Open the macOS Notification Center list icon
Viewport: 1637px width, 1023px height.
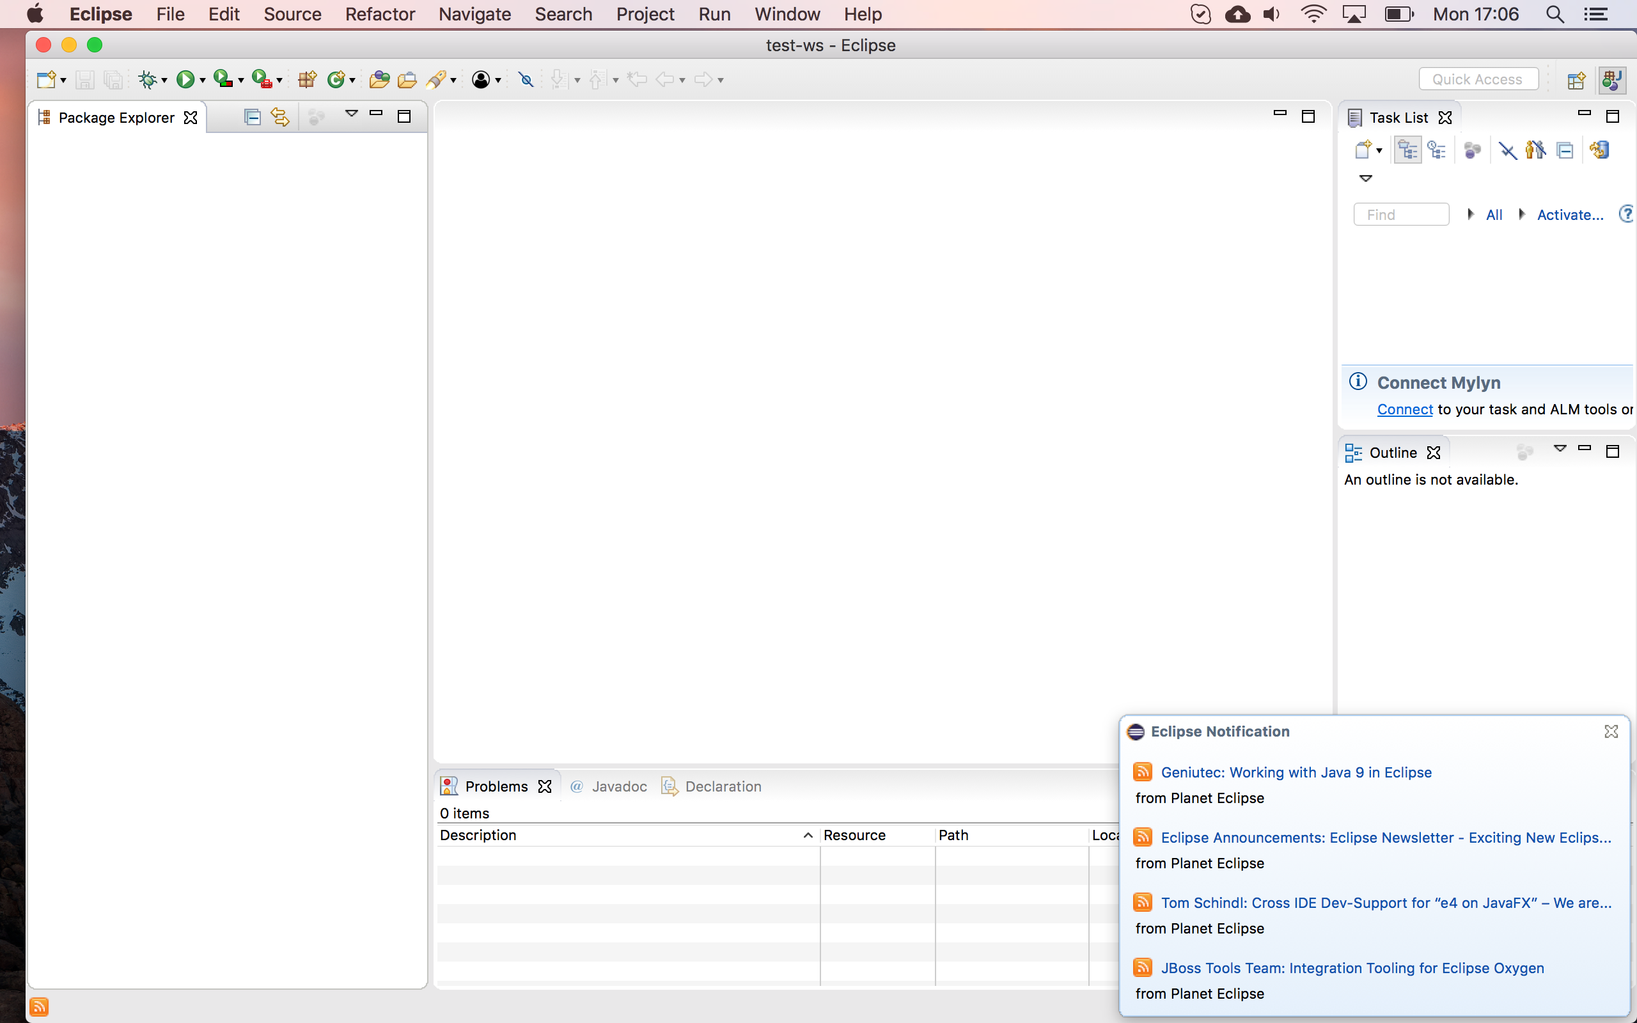pos(1597,14)
